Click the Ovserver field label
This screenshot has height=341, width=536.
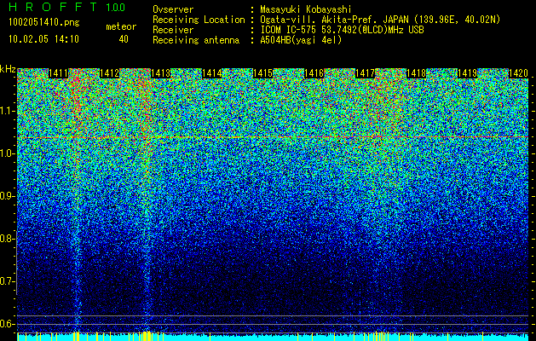[x=173, y=9]
